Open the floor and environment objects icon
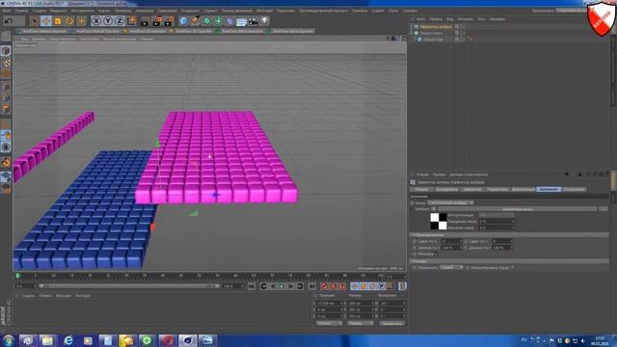Viewport: 617px width, 347px height. click(242, 20)
